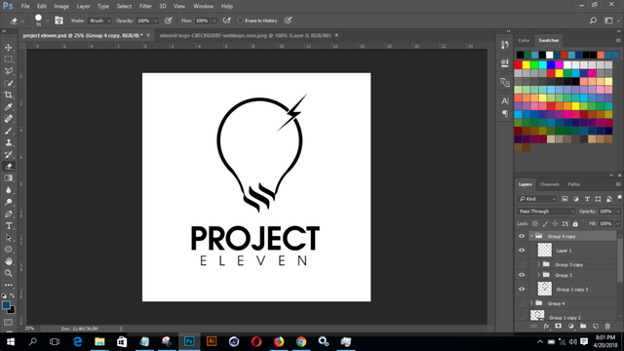The width and height of the screenshot is (624, 351).
Task: Add a layer style with fx button
Action: coord(546,327)
